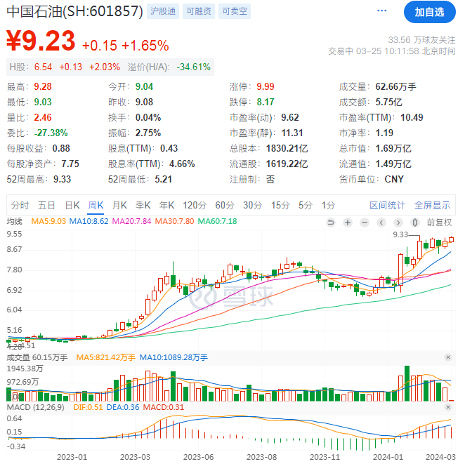Click the MACD (12,26,9) indicator label
Viewport: 465px width, 464px height.
click(36, 407)
